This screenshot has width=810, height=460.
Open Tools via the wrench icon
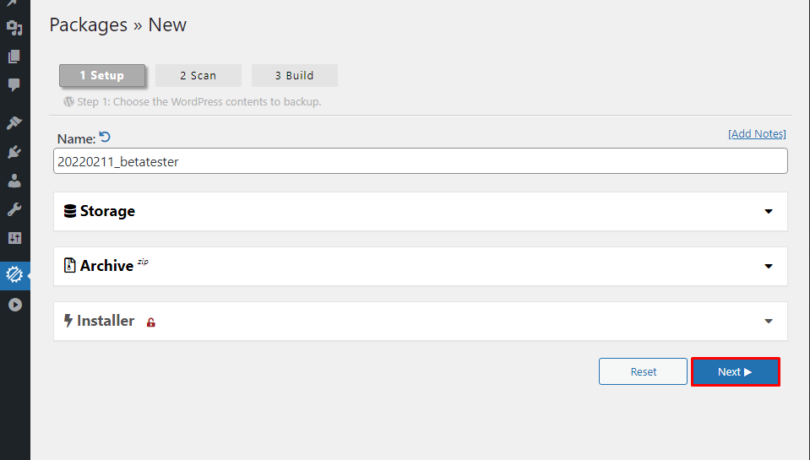(14, 209)
